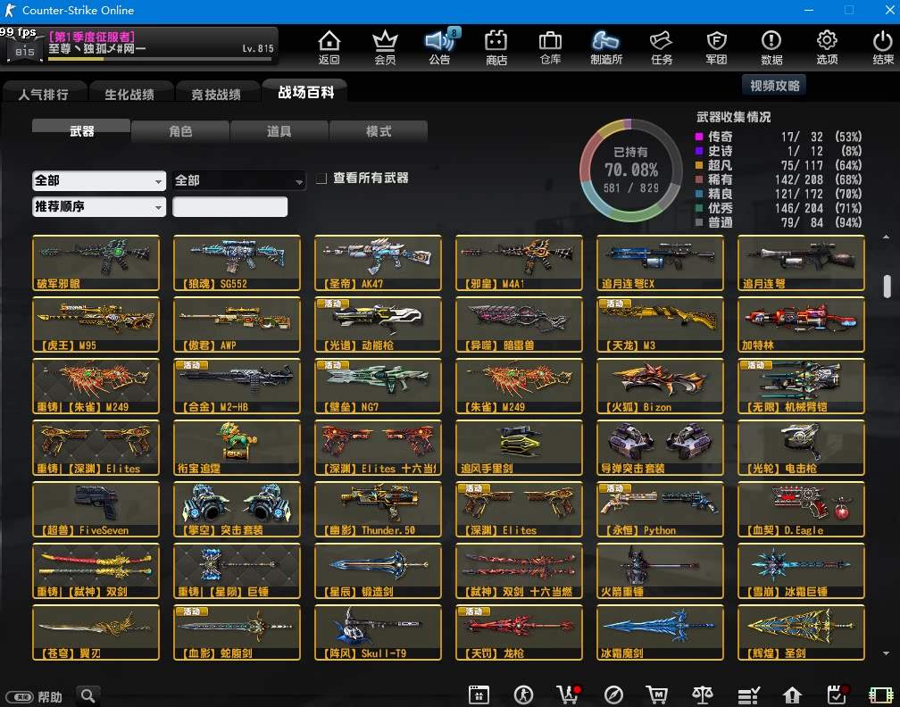Select the 【火狐】Bizon weapon card

pyautogui.click(x=660, y=387)
